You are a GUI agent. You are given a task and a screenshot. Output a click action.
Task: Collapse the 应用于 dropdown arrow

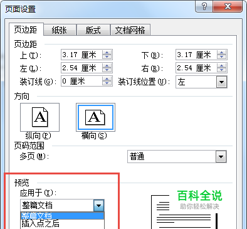point(99,205)
